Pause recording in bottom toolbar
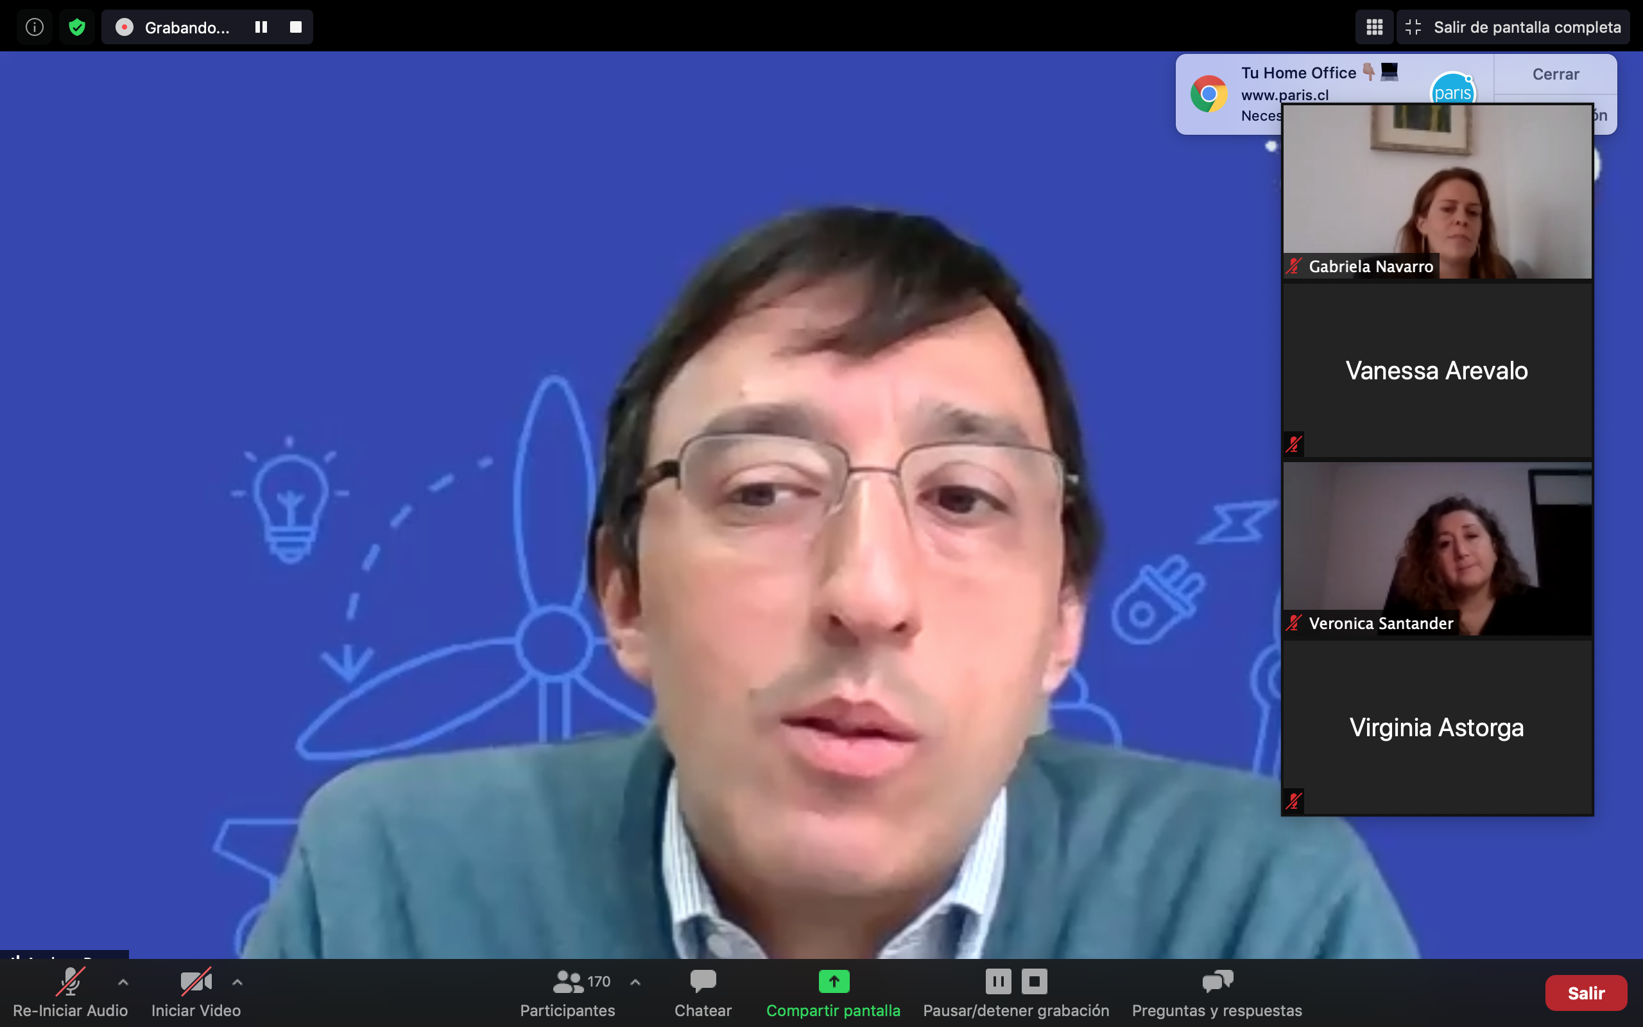The image size is (1643, 1027). pos(998,981)
